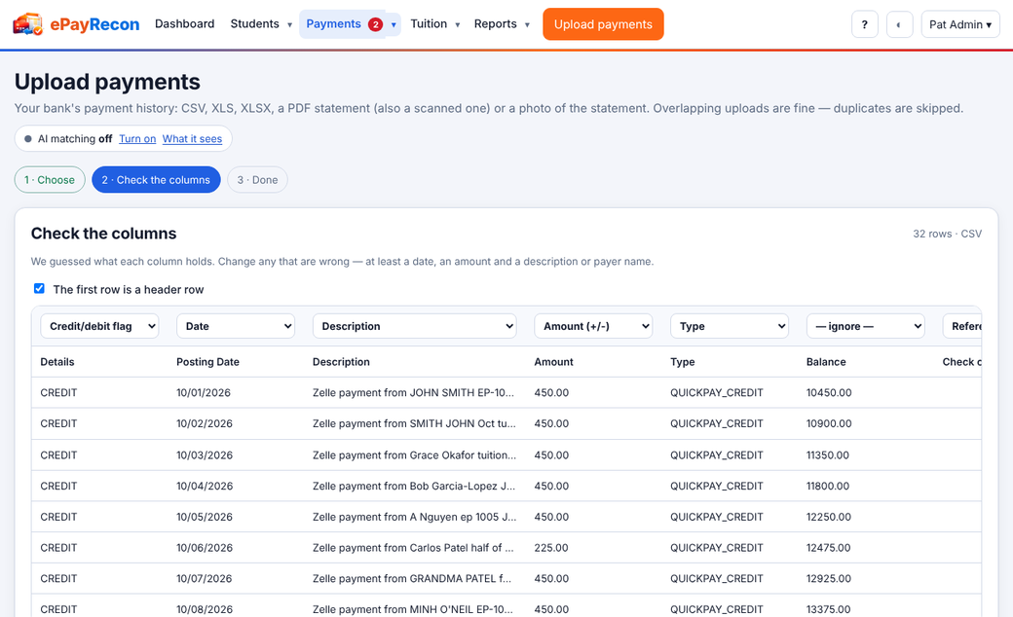Click the 'Check the columns' card heading
1013x617 pixels.
[103, 234]
